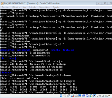The width and height of the screenshot is (112, 98).
Task: Click the blue 'documentos' directory name
Action: [x=7, y=50]
